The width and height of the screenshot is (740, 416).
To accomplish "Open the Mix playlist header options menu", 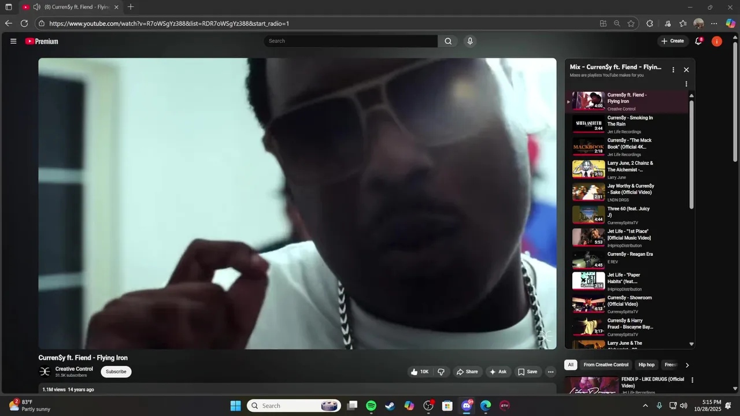I will coord(673,70).
